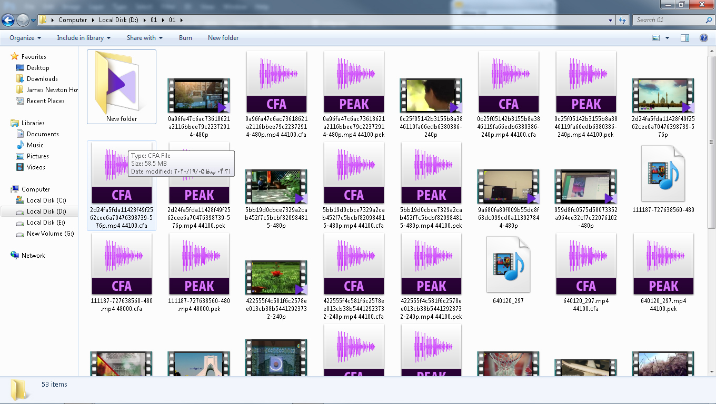The width and height of the screenshot is (716, 404).
Task: Select PEAK file 111187-727638560-480.mp4 48000.pek
Action: (199, 264)
